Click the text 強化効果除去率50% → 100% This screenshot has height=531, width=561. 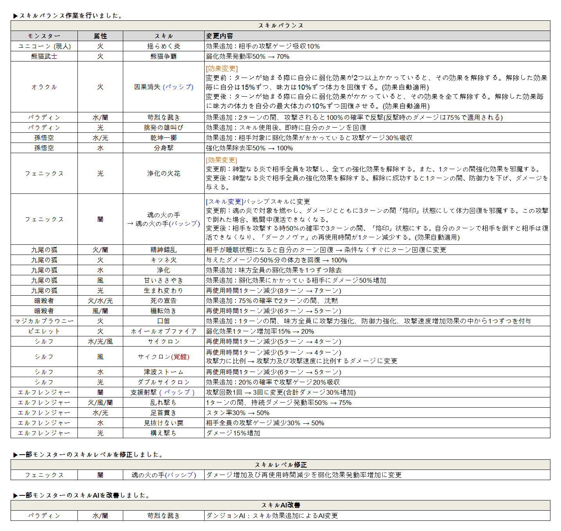(250, 148)
